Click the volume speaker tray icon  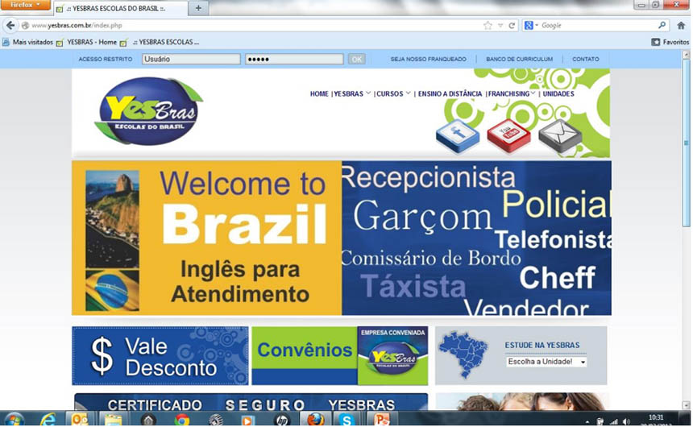(x=626, y=421)
